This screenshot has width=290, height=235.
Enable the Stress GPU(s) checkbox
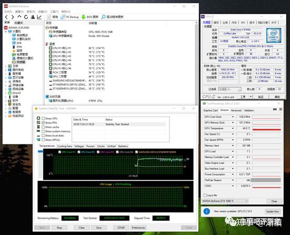[43, 140]
